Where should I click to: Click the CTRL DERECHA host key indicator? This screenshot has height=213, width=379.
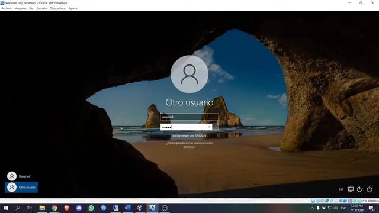tap(370, 201)
